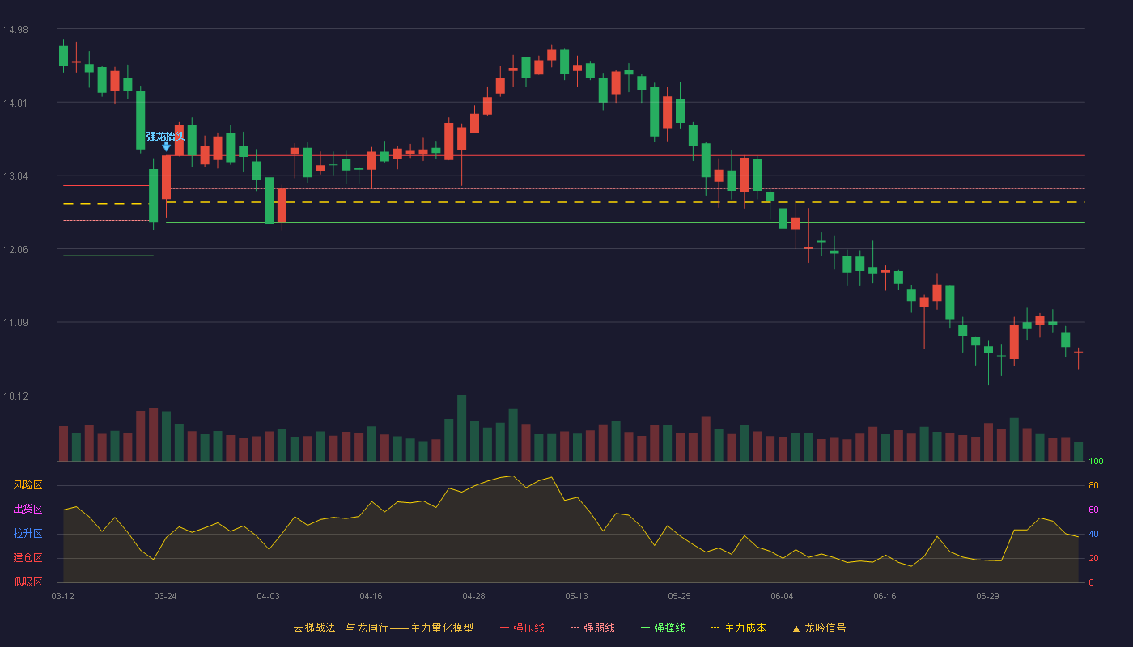The image size is (1133, 647).
Task: Click the green 强撑线 legend line marker
Action: click(x=645, y=628)
